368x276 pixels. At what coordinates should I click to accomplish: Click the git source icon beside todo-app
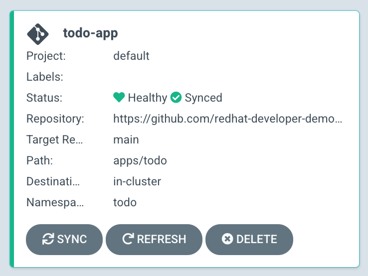pos(38,34)
